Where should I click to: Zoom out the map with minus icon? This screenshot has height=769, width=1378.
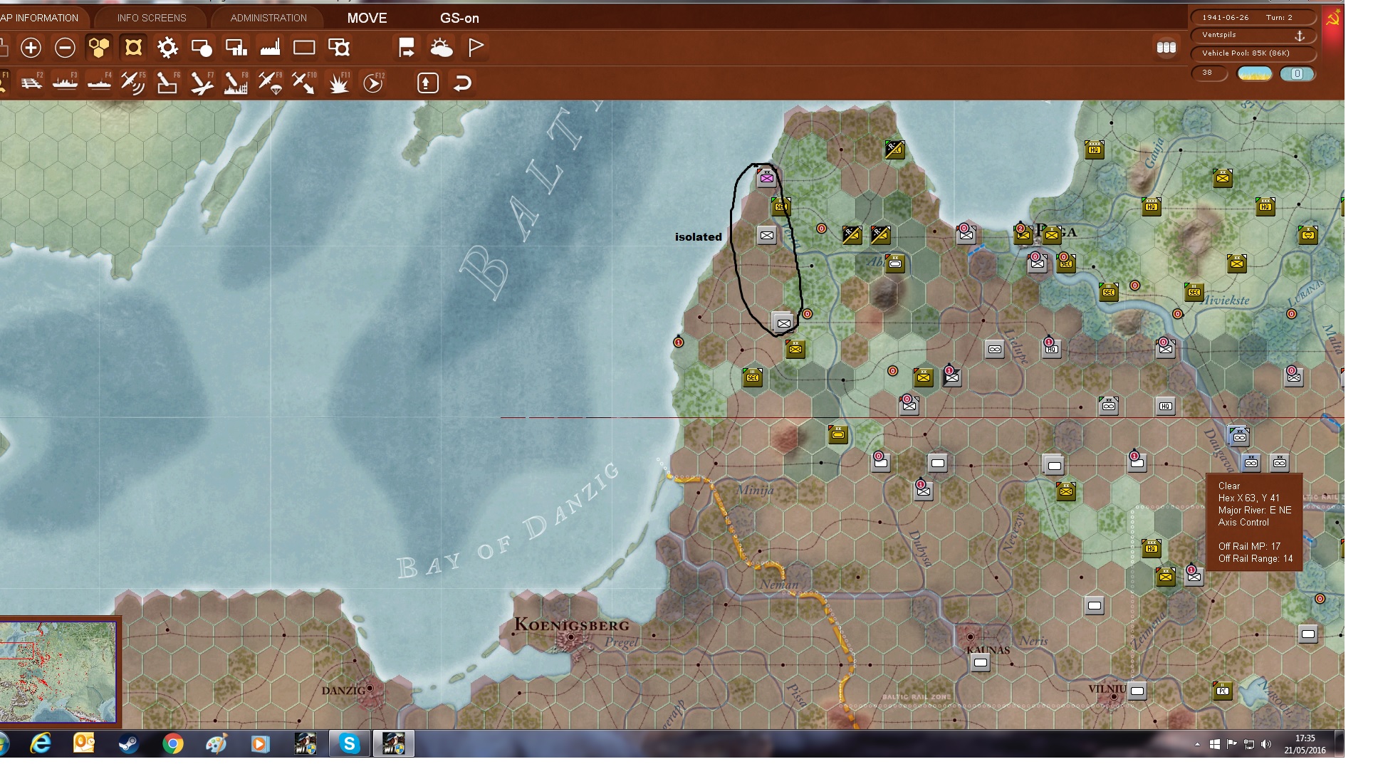tap(65, 48)
